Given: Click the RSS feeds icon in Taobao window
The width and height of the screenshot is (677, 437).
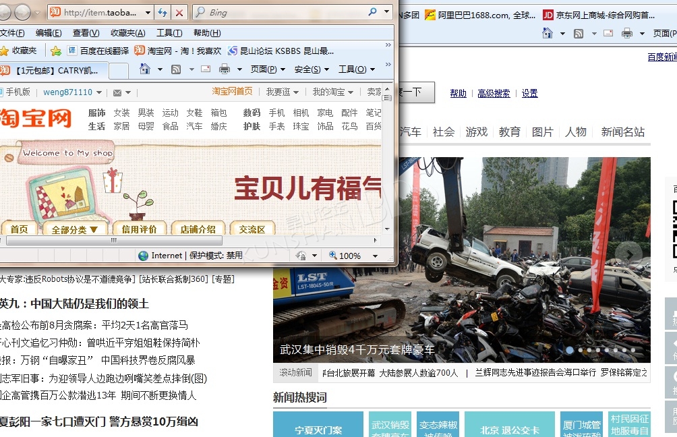Looking at the screenshot, I should pyautogui.click(x=176, y=69).
